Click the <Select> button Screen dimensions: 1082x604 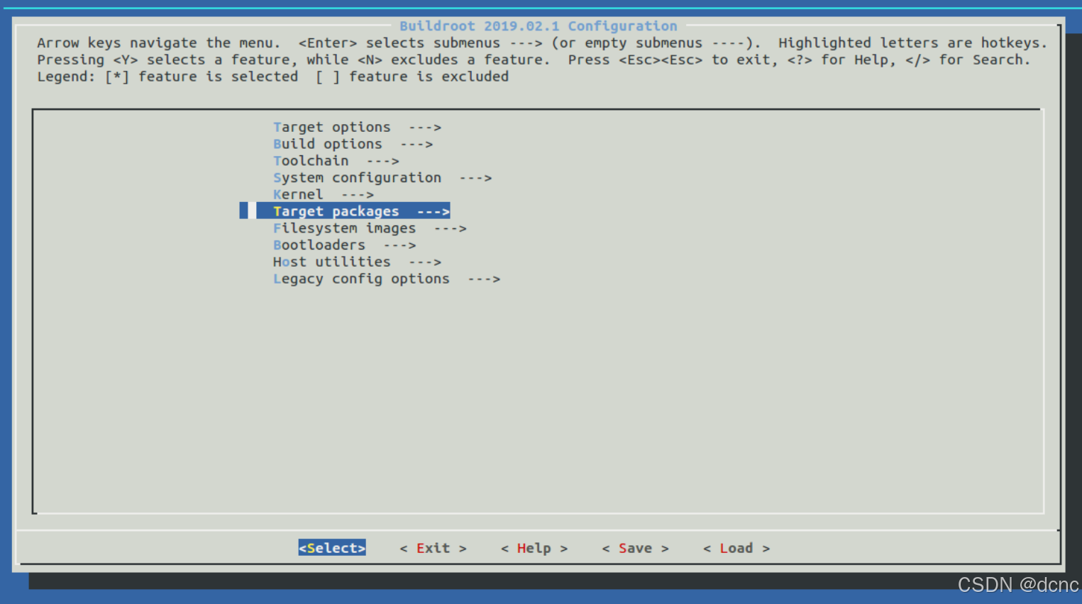pyautogui.click(x=332, y=548)
